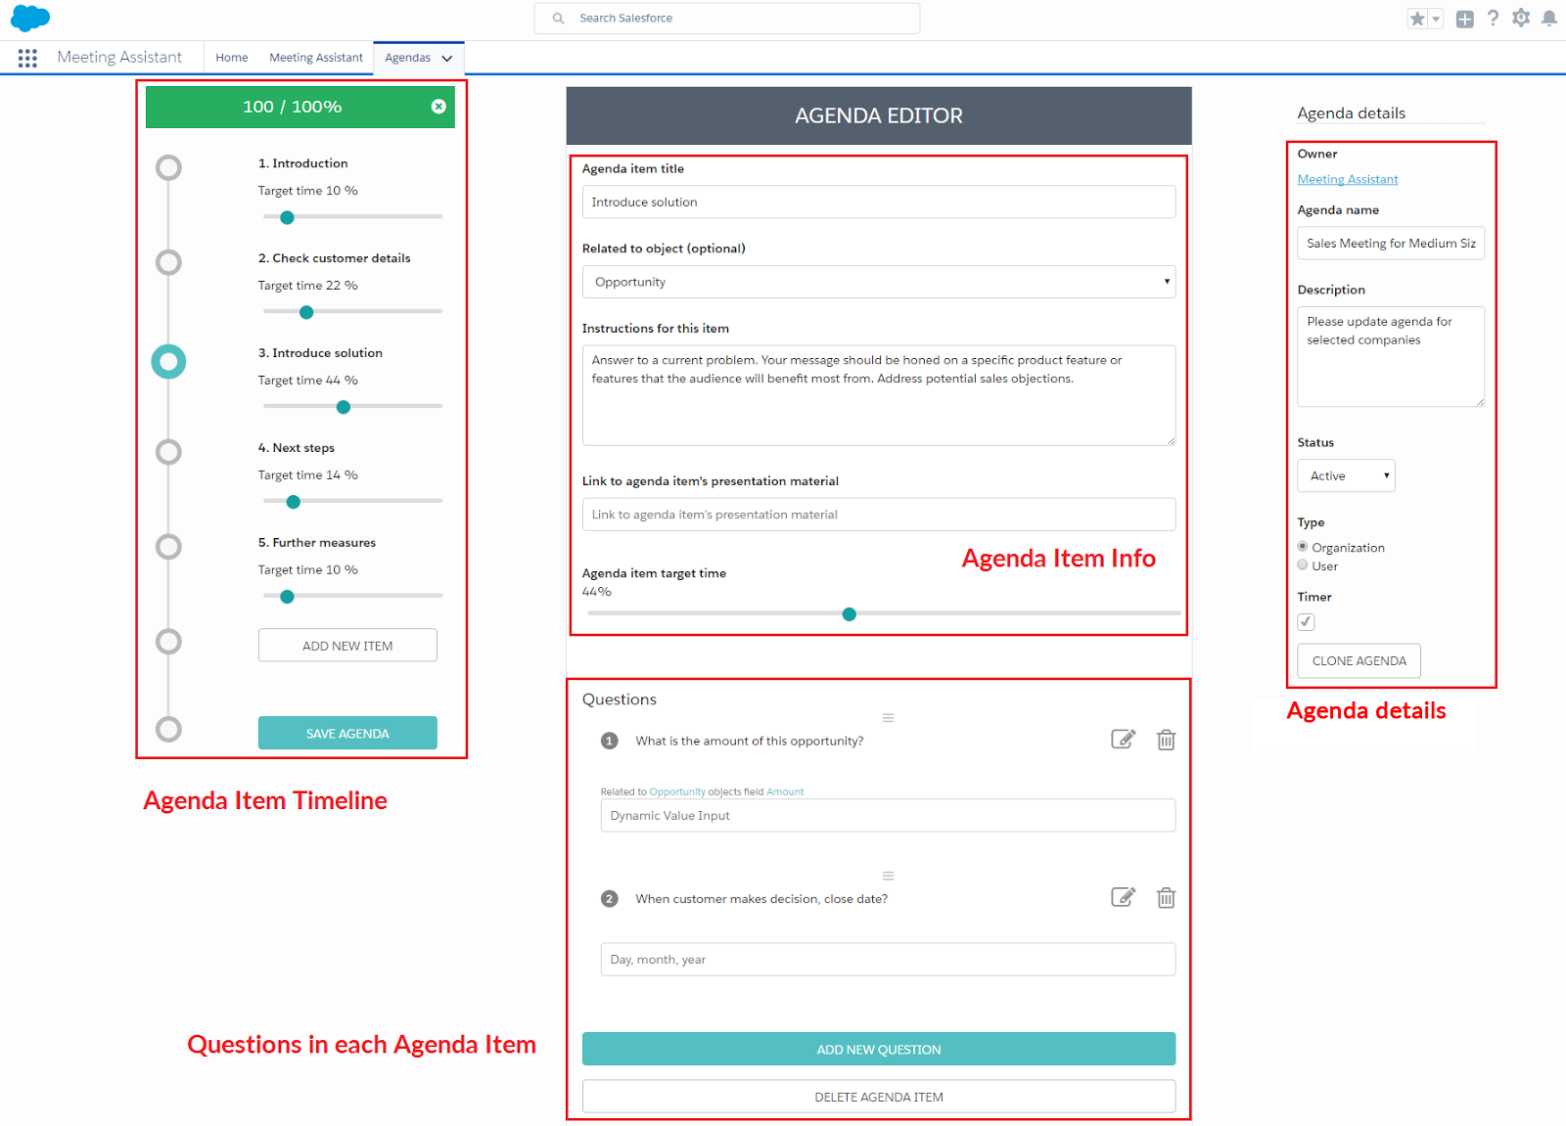Click the Instructions for this item textarea
1566x1126 pixels.
coord(879,395)
